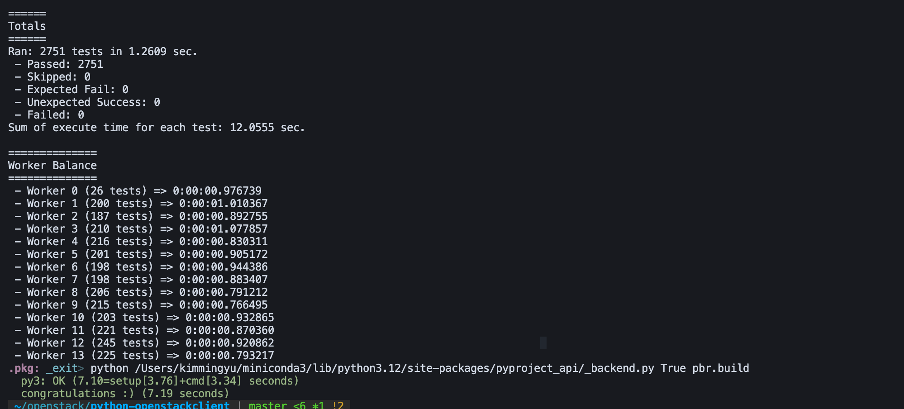Viewport: 904px width, 409px height.
Task: Click the sum of execute time line
Action: 157,128
